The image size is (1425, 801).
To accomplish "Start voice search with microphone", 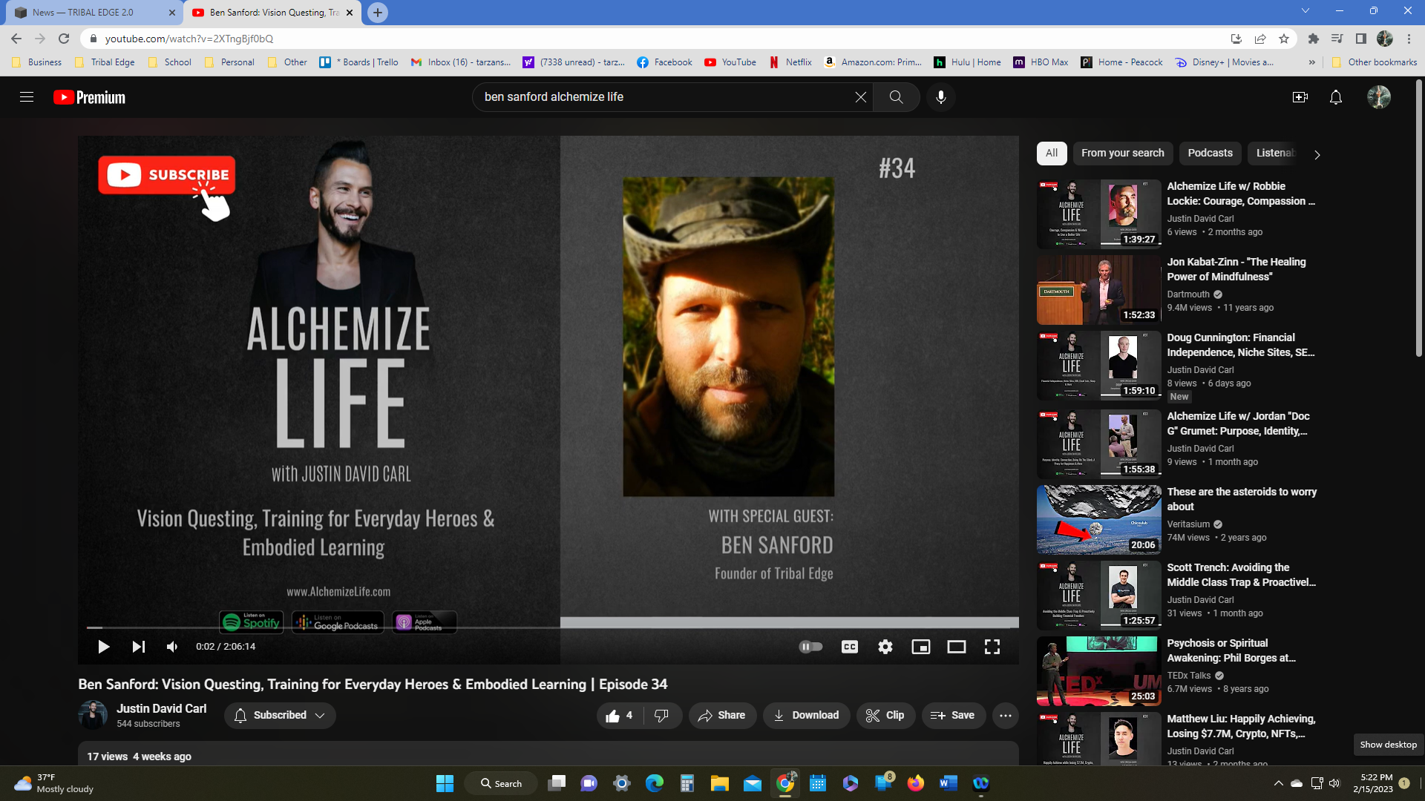I will [x=940, y=97].
